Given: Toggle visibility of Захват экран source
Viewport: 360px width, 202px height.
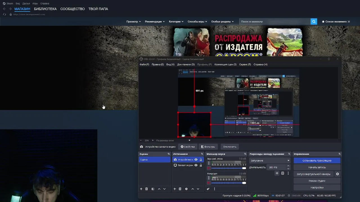Looking at the screenshot, I should tap(196, 165).
